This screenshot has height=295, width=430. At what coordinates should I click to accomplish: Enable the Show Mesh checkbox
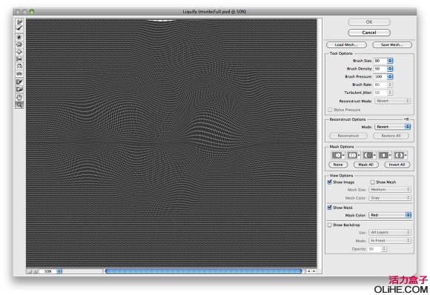[x=373, y=182]
